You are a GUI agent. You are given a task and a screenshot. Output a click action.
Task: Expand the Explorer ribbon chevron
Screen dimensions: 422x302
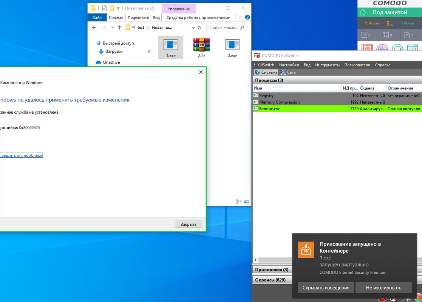tap(240, 17)
